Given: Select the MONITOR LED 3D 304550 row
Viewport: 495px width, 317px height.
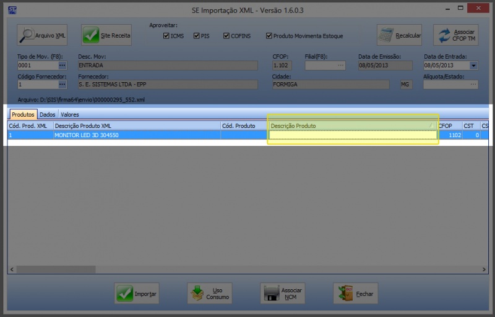Looking at the screenshot, I should point(136,135).
